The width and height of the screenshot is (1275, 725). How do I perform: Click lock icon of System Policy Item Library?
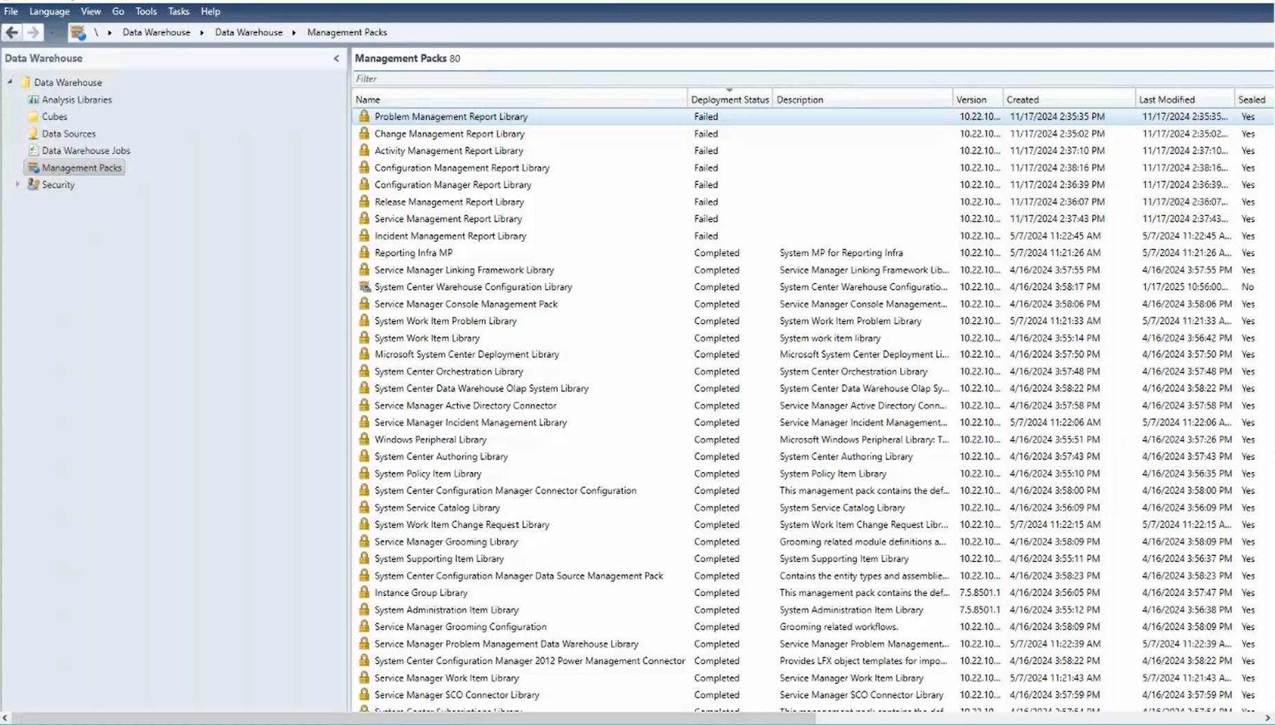(364, 473)
